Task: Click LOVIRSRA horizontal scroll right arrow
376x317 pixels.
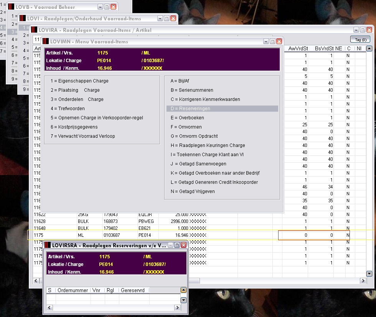Action: tap(177, 308)
